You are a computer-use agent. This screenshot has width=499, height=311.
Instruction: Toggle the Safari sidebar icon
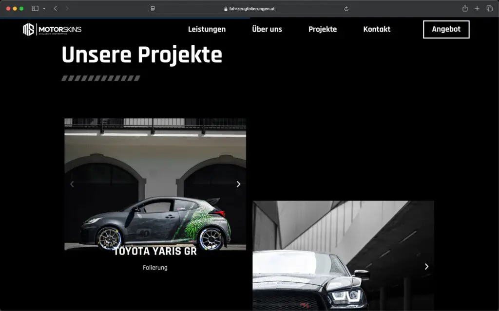pyautogui.click(x=35, y=8)
